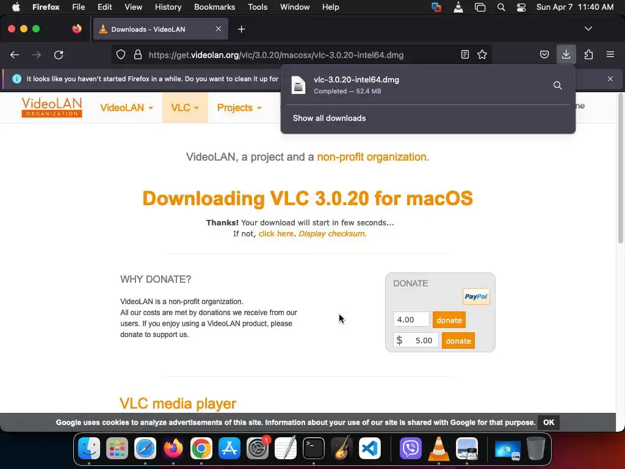Click the VideoLAN Organization logo
625x469 pixels.
(x=52, y=107)
